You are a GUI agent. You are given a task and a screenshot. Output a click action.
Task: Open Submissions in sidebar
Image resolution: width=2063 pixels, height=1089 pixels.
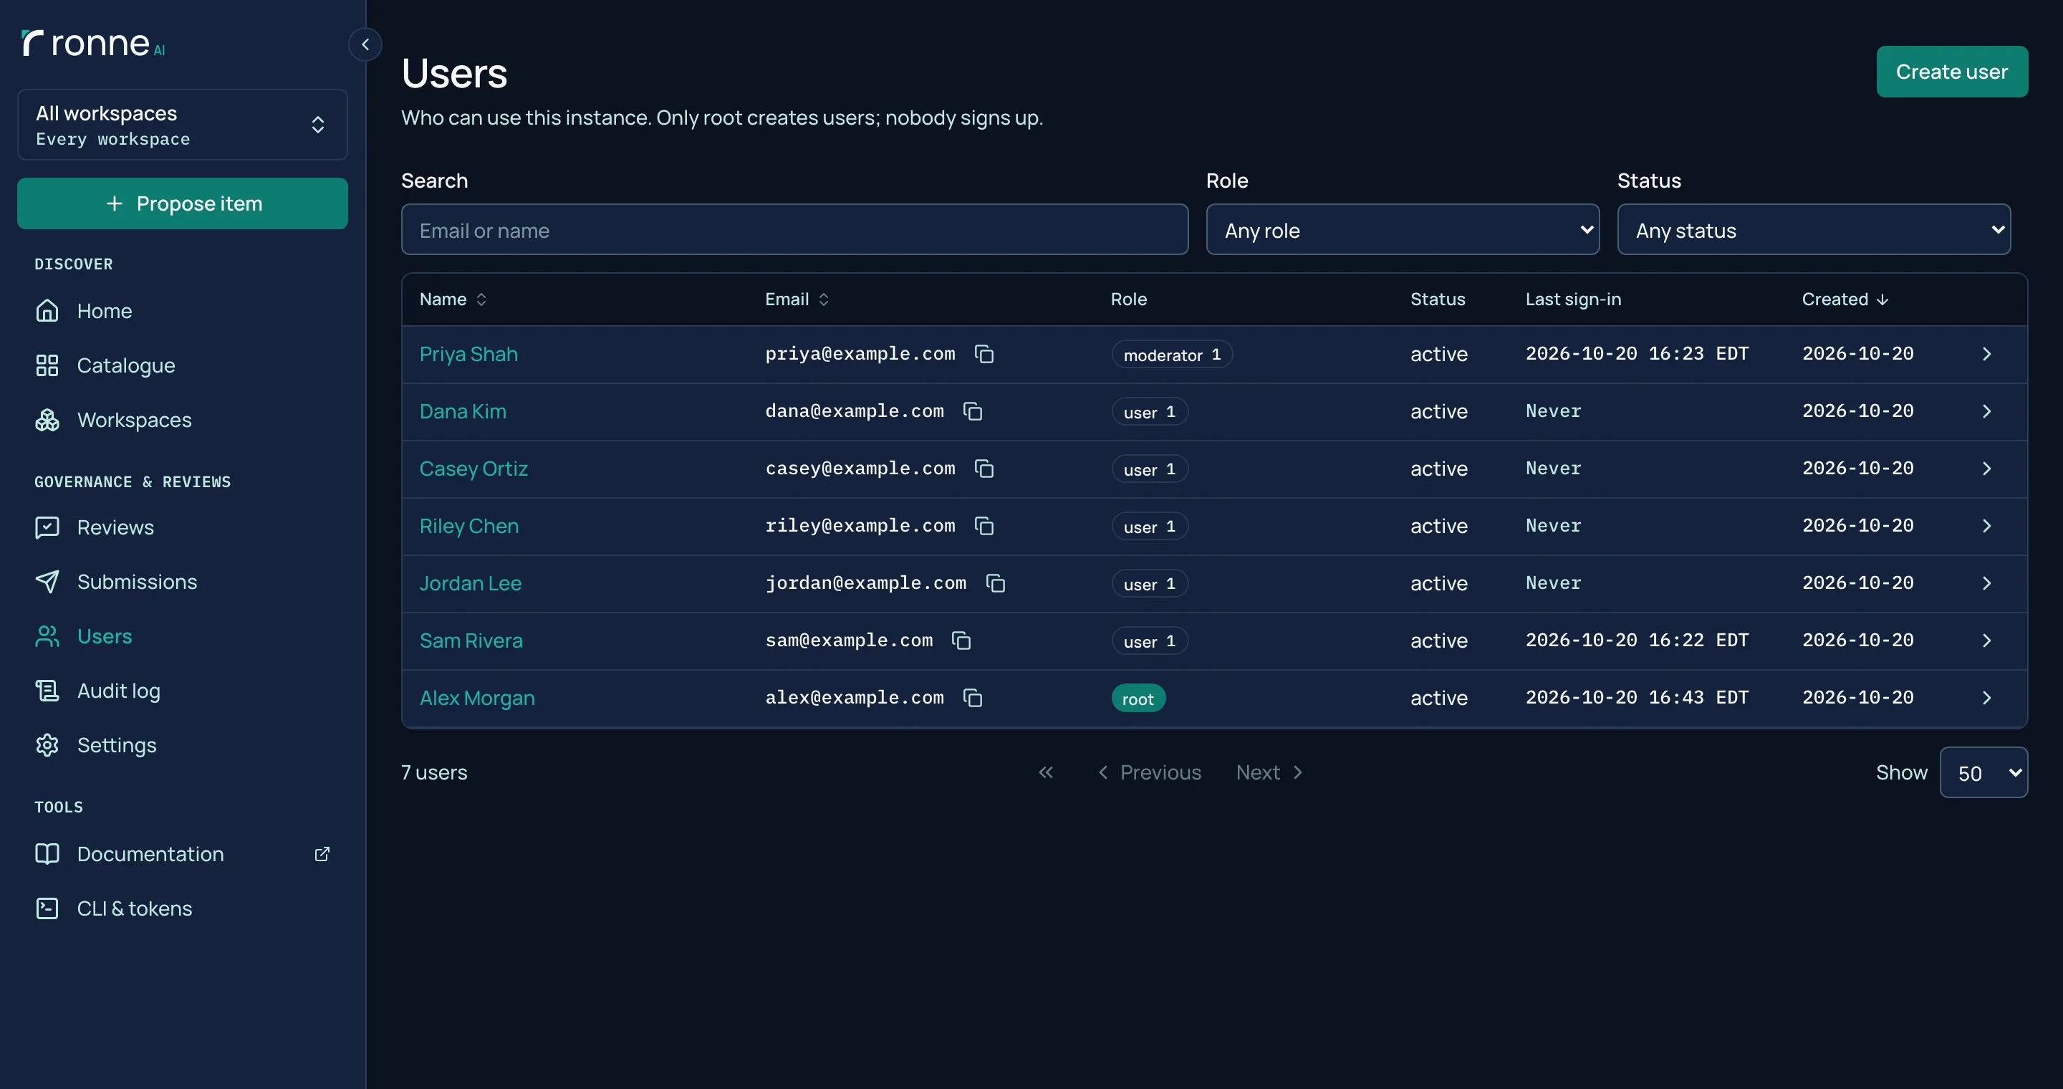tap(183, 581)
